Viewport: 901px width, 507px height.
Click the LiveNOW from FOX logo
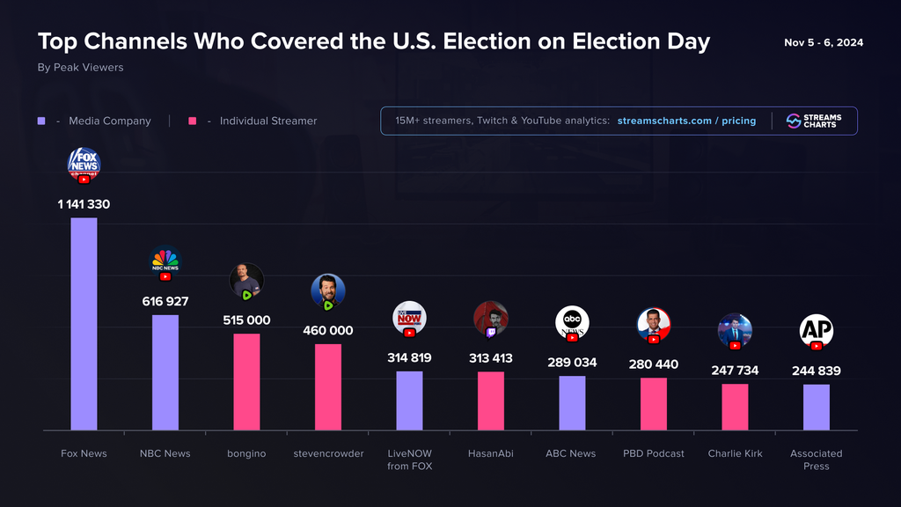[409, 319]
